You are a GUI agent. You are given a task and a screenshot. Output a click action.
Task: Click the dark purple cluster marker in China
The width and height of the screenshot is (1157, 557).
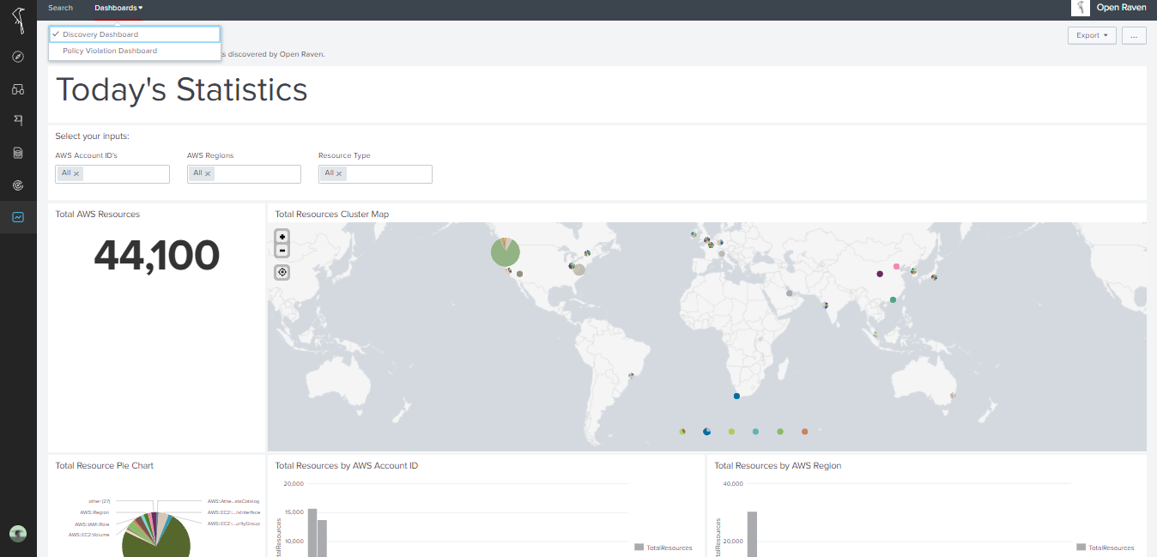point(880,275)
